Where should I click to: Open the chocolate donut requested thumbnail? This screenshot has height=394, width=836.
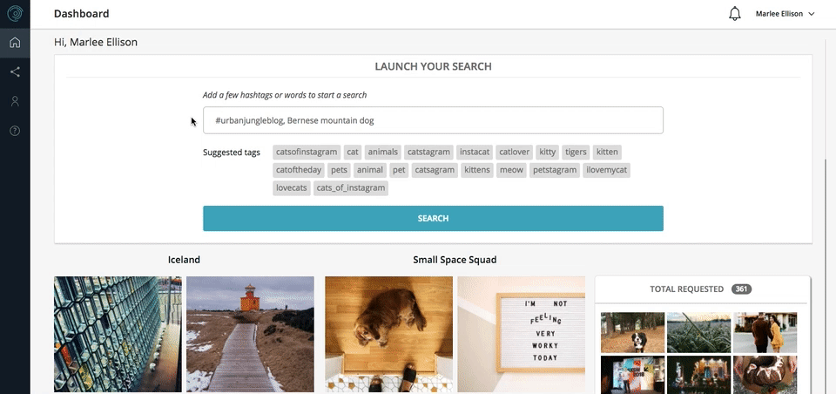pos(765,375)
